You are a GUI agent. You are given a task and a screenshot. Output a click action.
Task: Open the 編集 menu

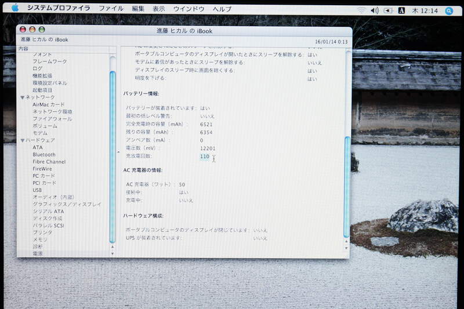(x=138, y=9)
